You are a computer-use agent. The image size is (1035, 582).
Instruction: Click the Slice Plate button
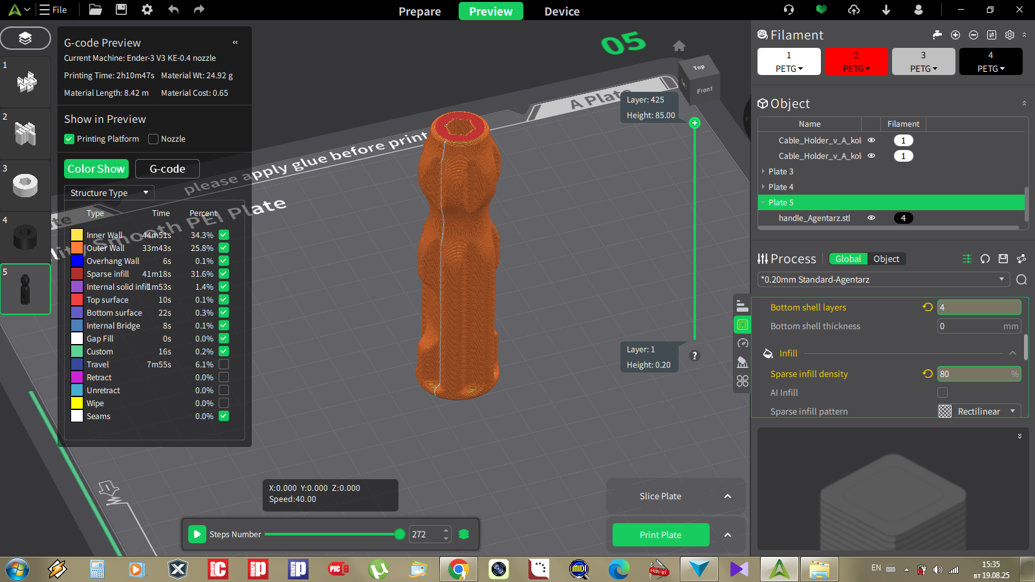660,496
